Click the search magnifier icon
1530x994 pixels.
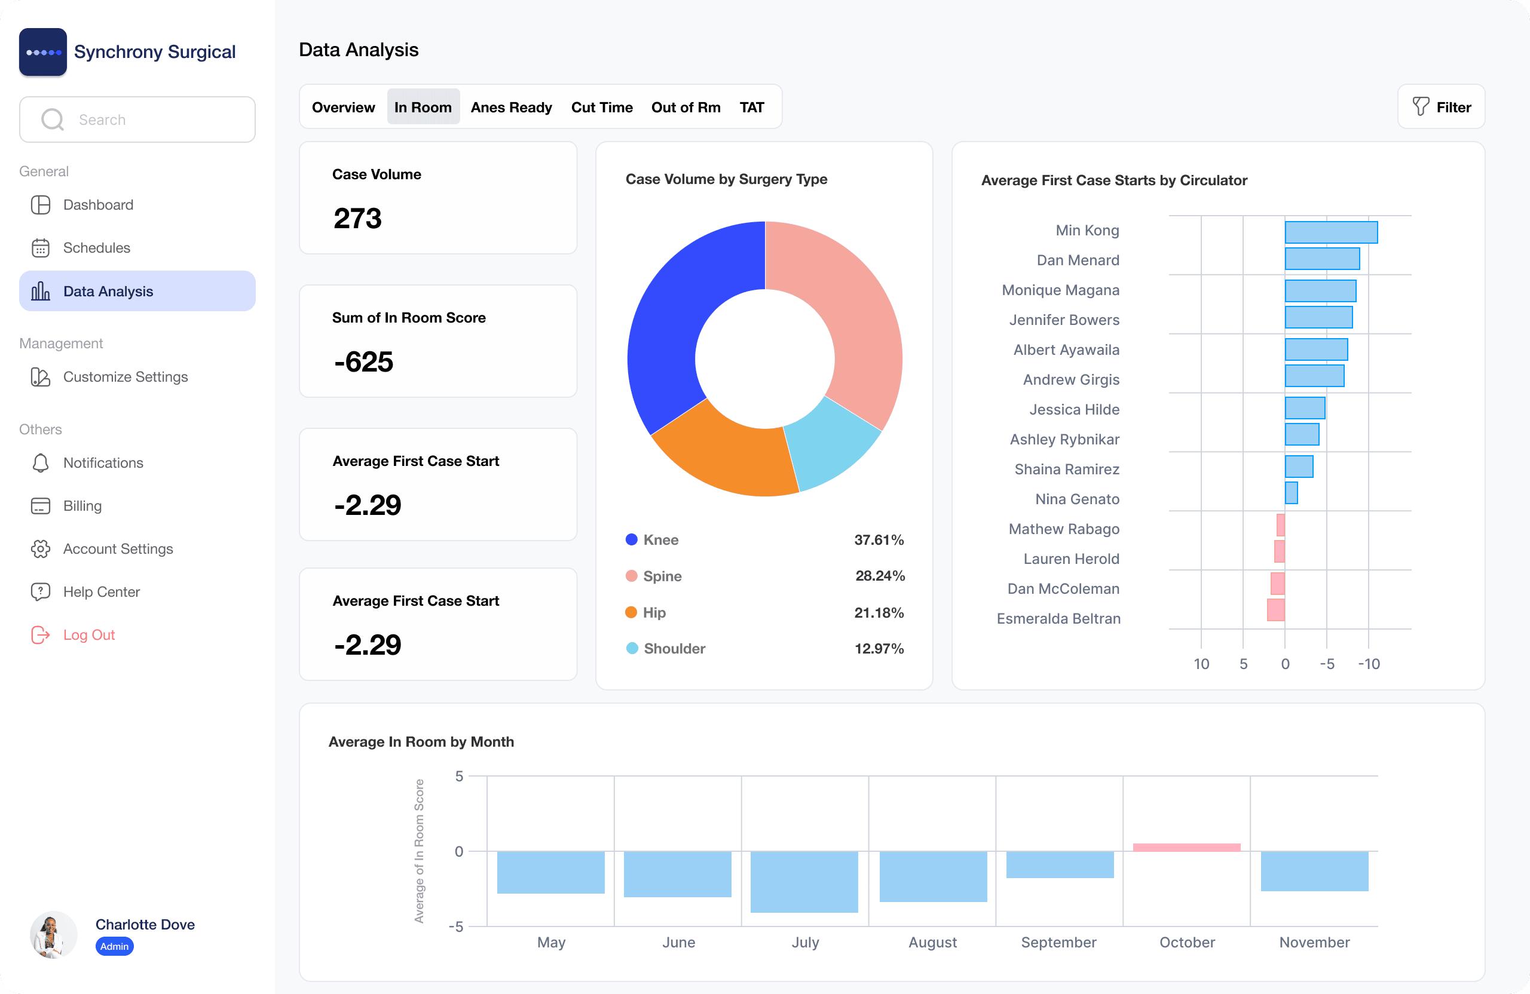point(52,119)
